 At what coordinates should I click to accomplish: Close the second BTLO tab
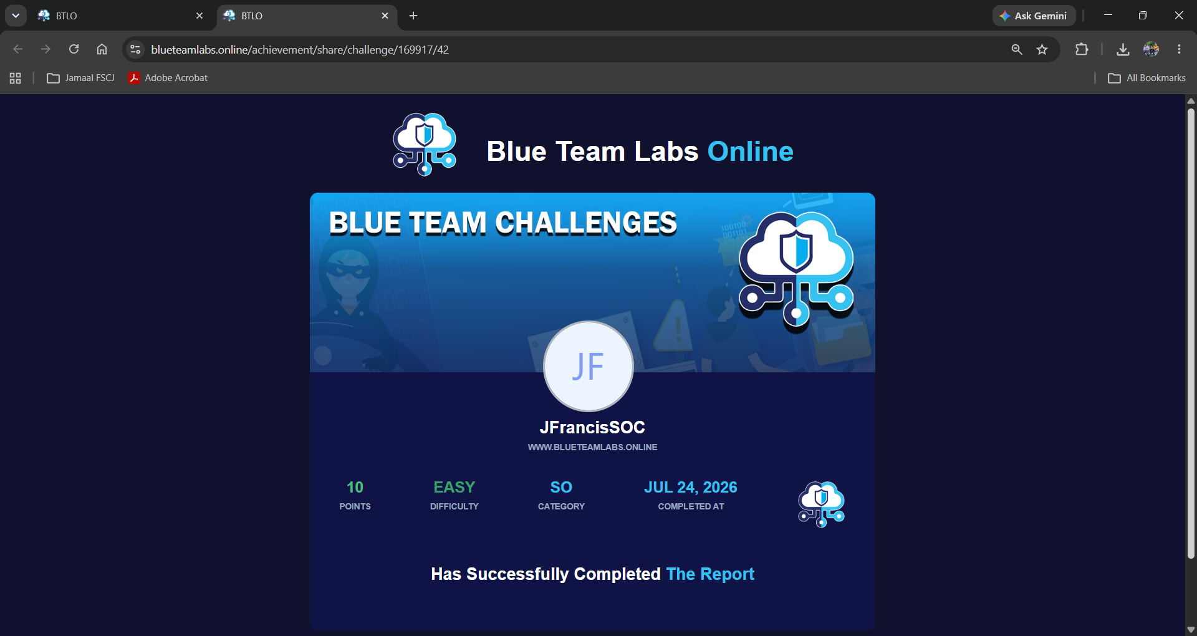[385, 16]
